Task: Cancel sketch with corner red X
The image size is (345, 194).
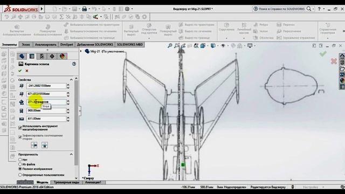Action: (x=334, y=61)
